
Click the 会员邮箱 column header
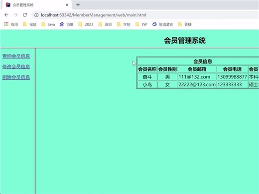[x=197, y=69]
